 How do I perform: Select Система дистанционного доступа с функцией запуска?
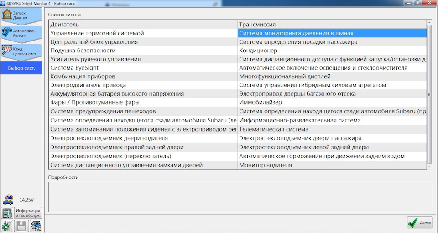[332, 59]
